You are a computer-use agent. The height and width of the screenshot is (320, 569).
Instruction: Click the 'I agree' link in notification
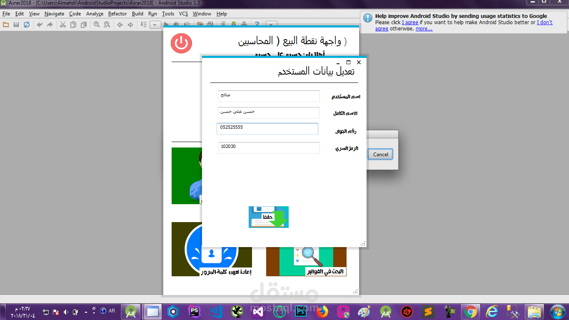coord(410,22)
